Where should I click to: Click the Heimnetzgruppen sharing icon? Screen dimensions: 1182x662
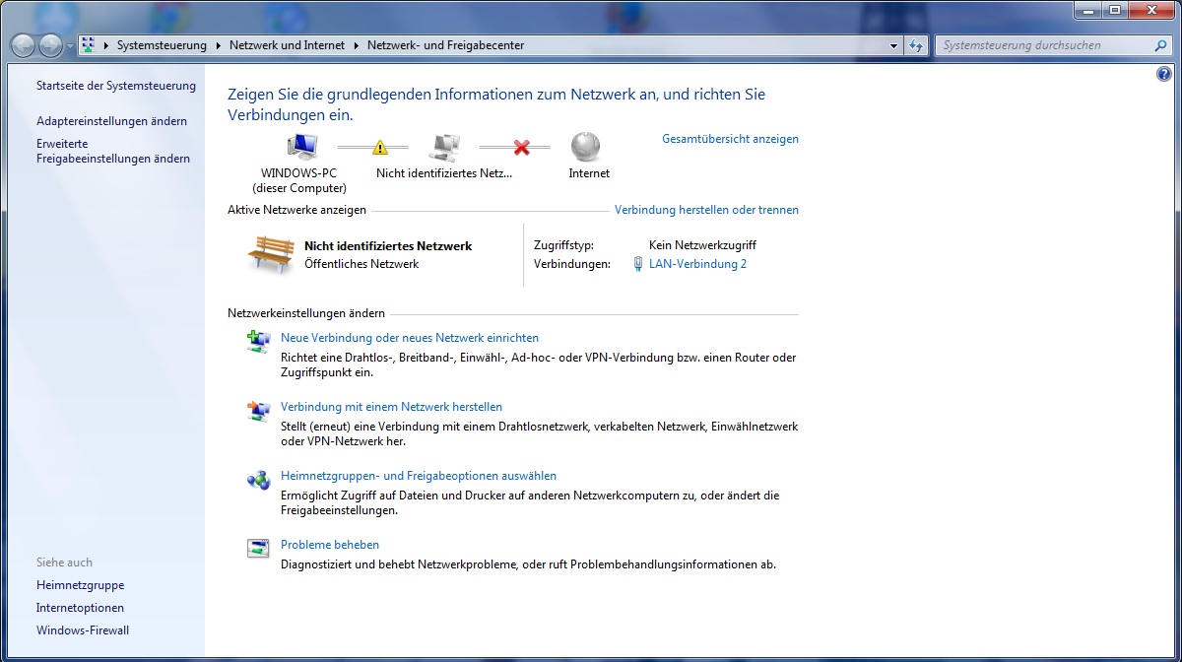[x=258, y=480]
